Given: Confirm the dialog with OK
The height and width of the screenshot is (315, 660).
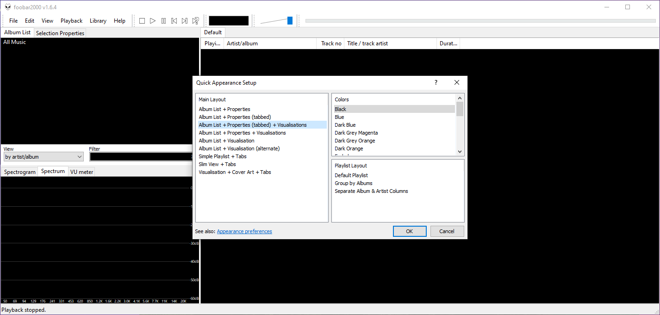Looking at the screenshot, I should pos(410,231).
